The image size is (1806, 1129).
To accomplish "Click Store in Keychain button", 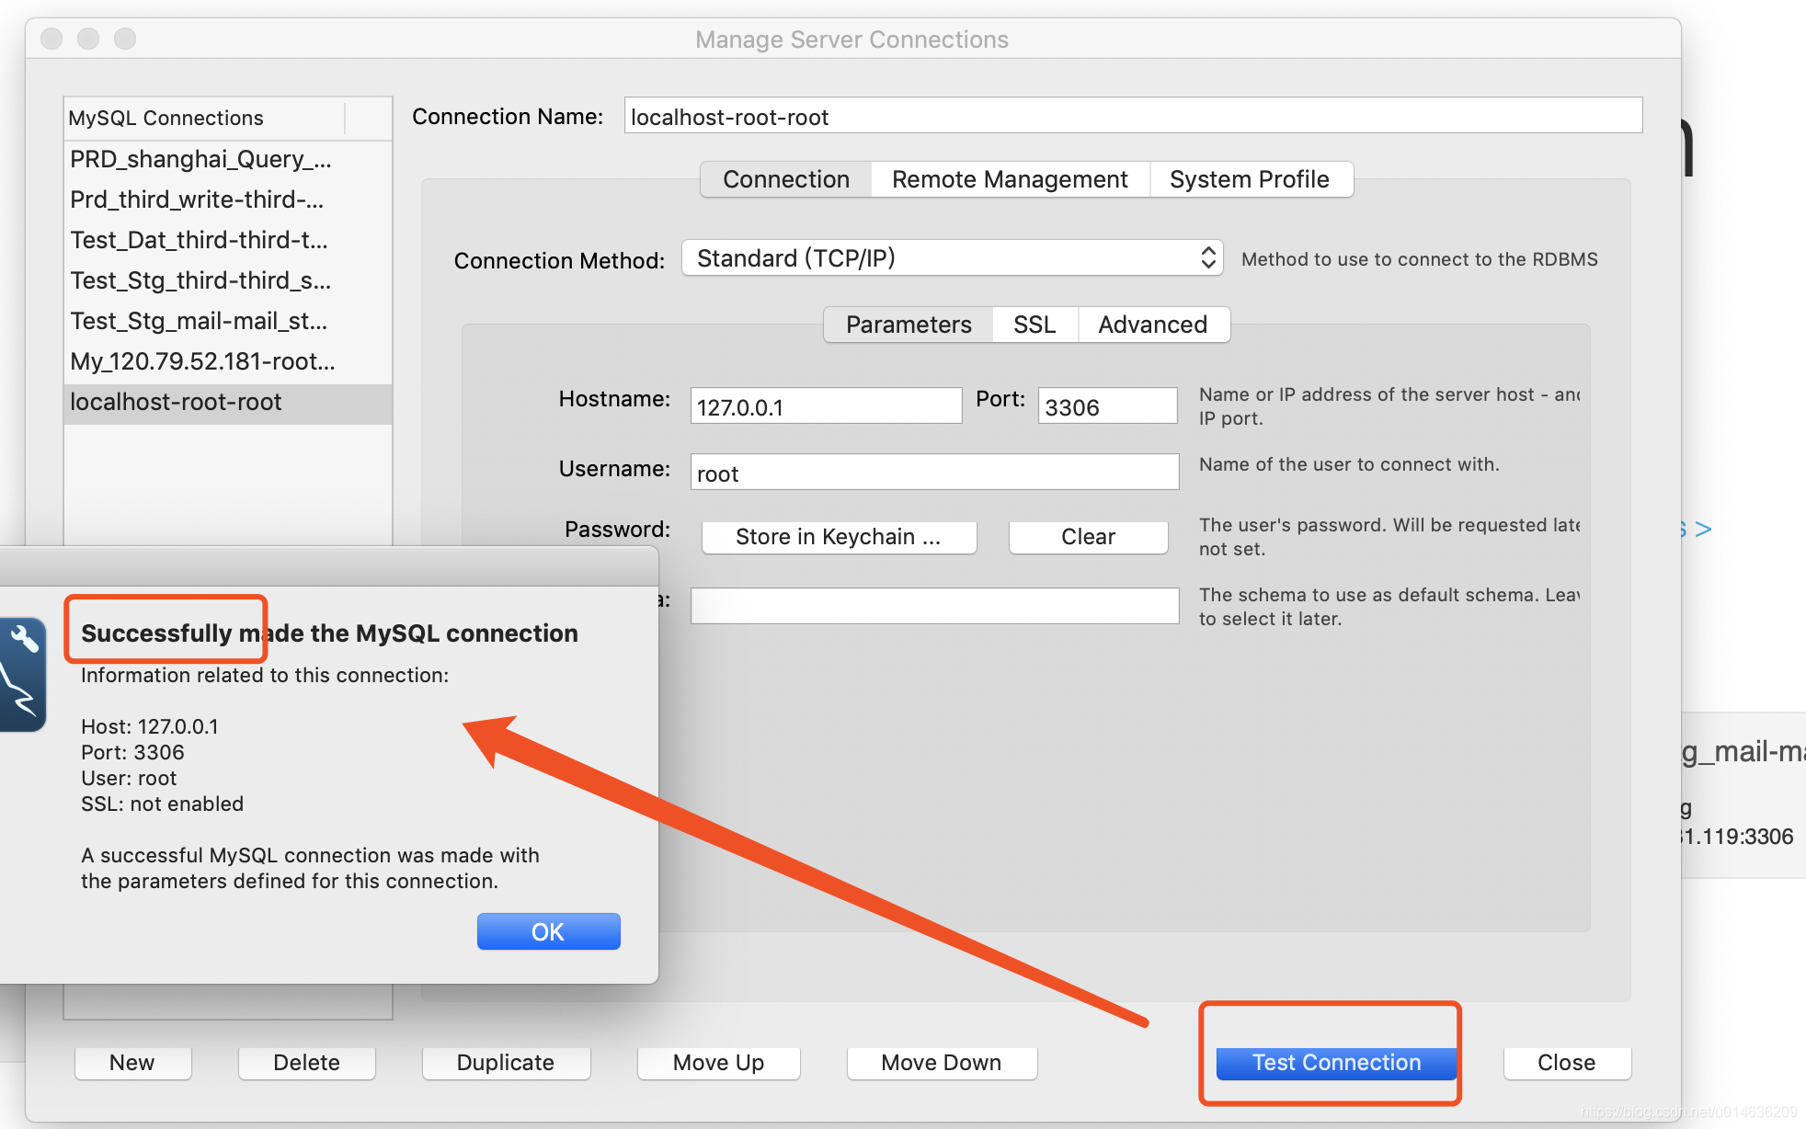I will [839, 537].
